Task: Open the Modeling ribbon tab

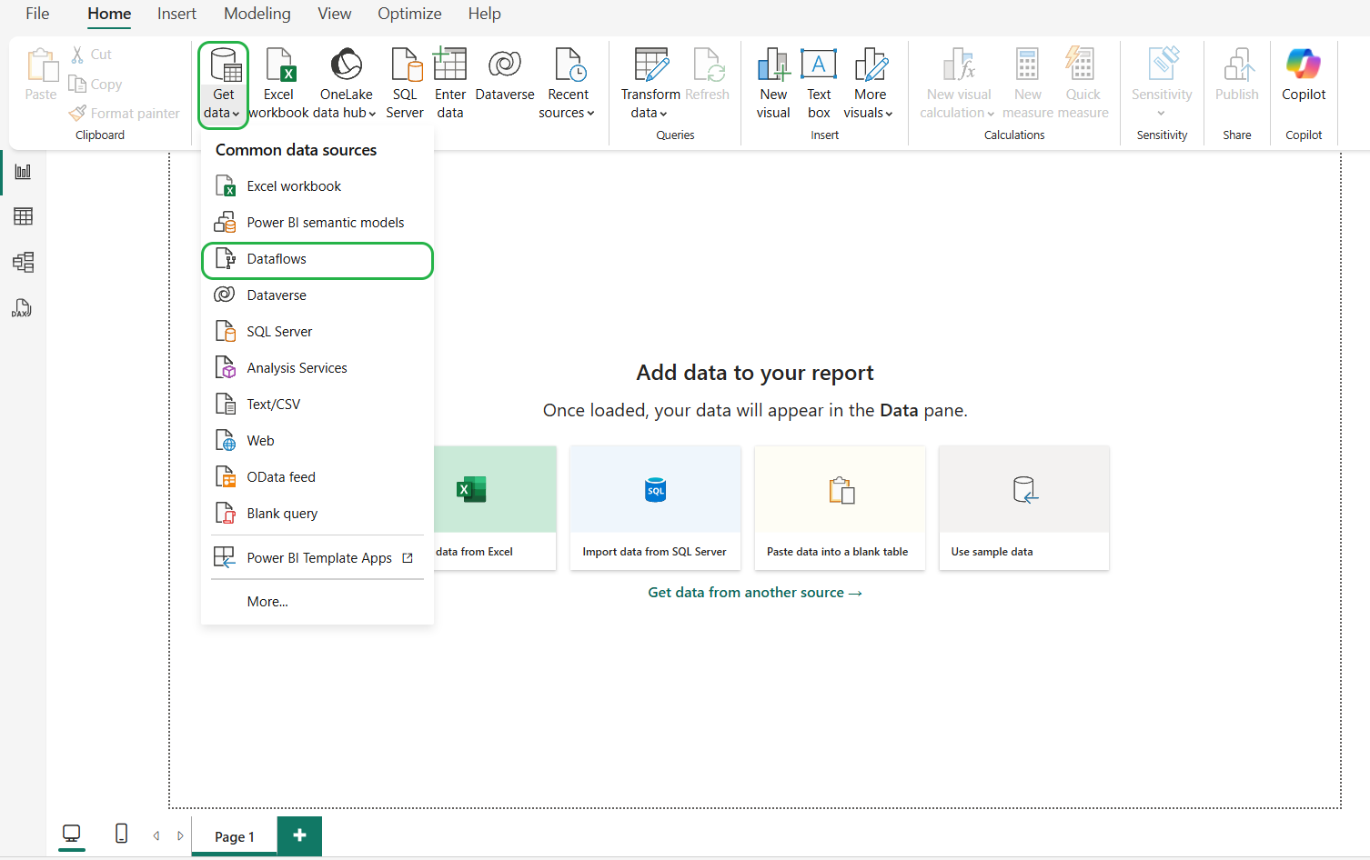Action: [x=257, y=14]
